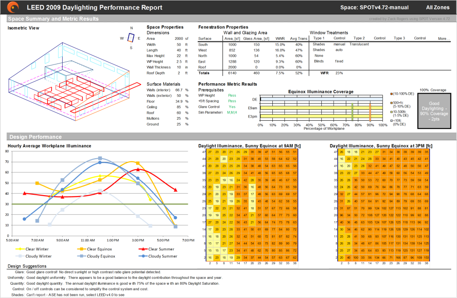Toggle the auto Shades control for West surface
The width and height of the screenshot is (457, 298).
339,50
